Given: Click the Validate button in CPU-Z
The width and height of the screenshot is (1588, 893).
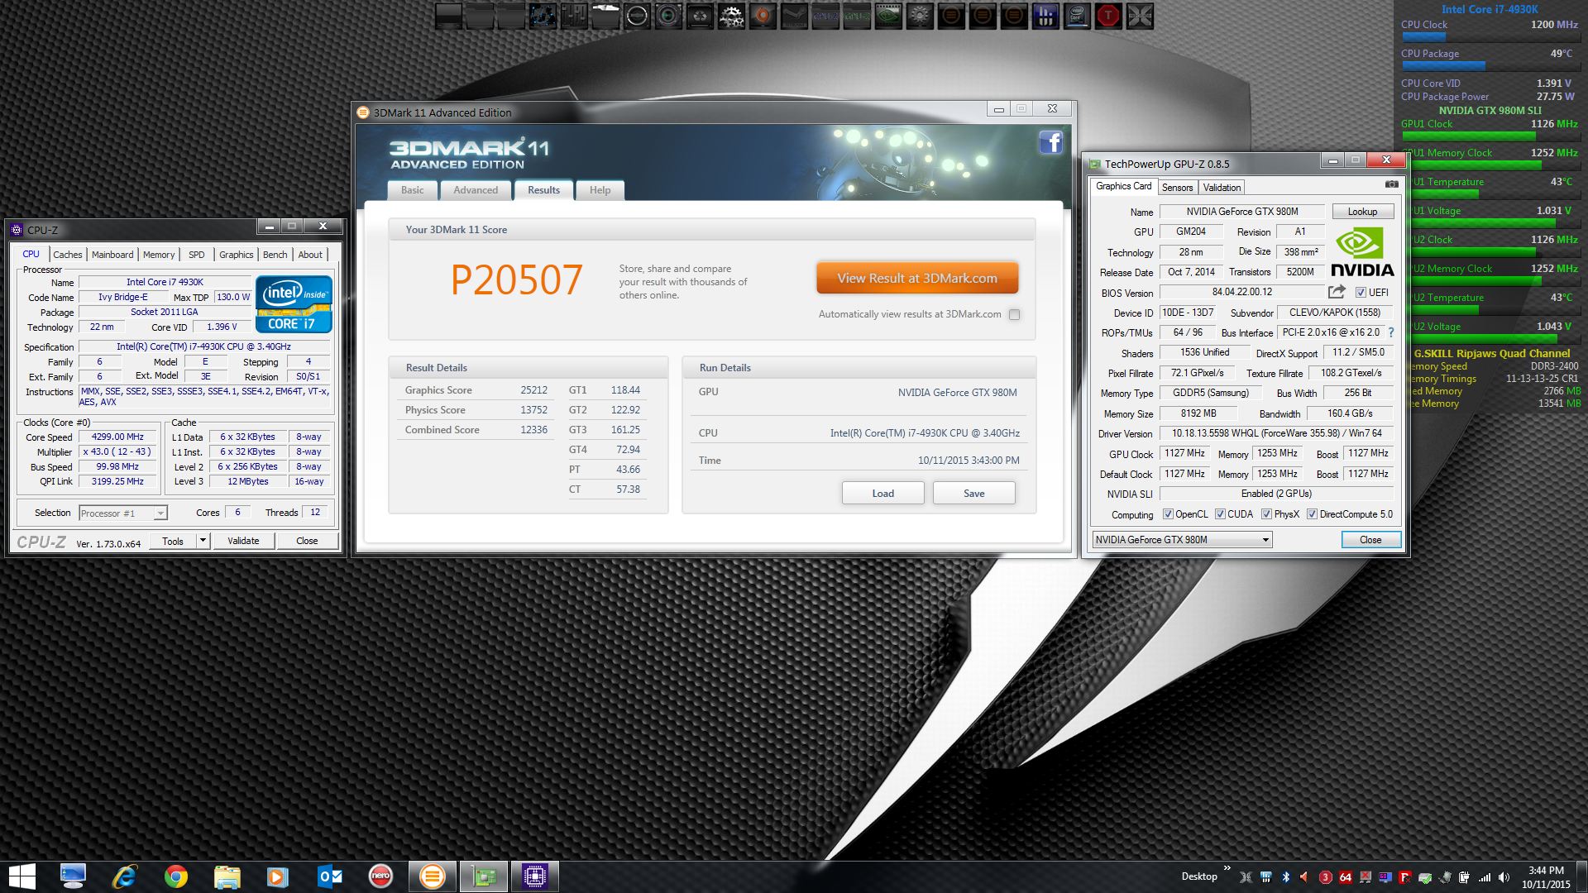Looking at the screenshot, I should pos(243,541).
